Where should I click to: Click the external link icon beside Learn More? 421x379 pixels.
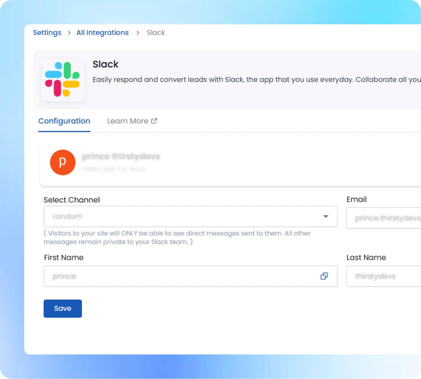(x=154, y=121)
